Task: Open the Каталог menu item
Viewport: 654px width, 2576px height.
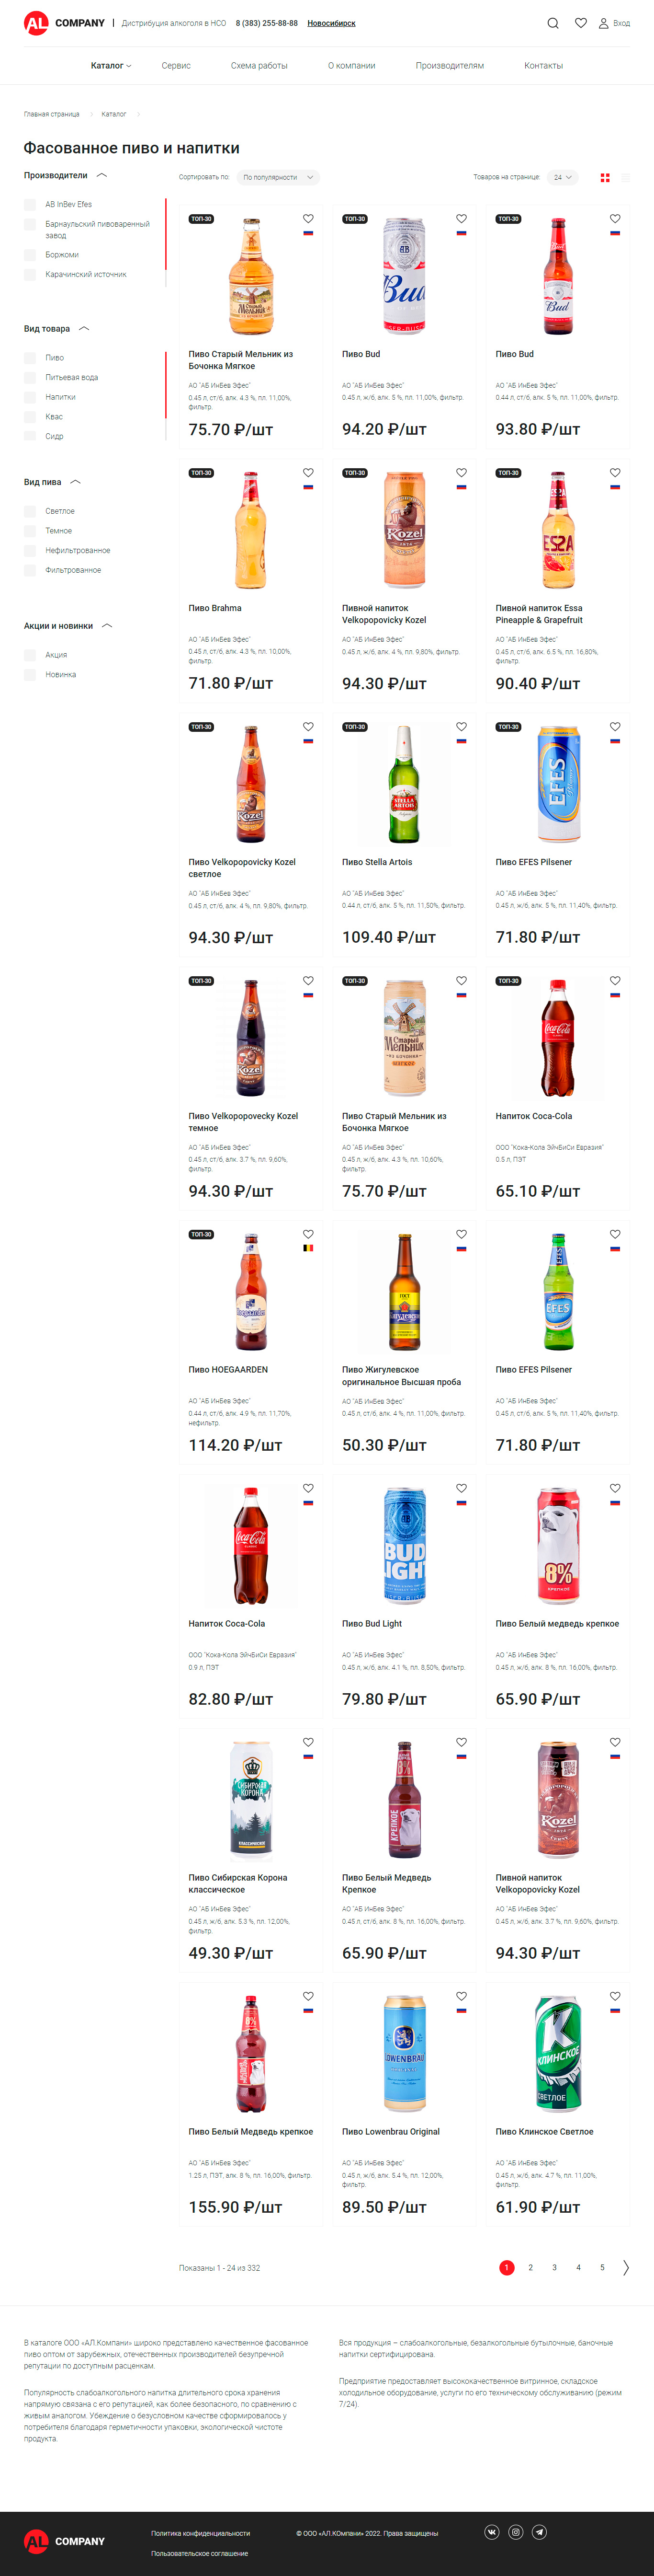Action: point(111,66)
